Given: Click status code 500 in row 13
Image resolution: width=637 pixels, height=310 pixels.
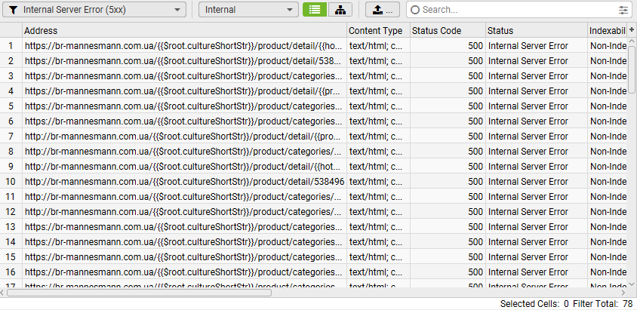Looking at the screenshot, I should click(x=448, y=226).
